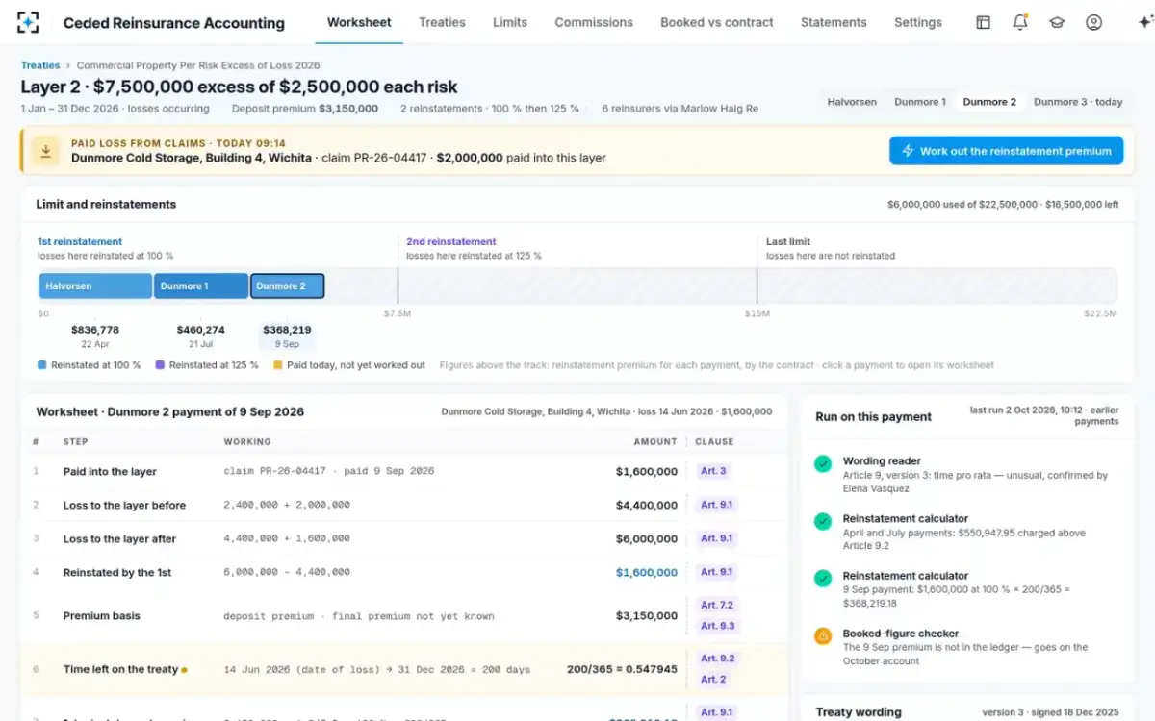Click the $3,150,000 Premium basis amount
The height and width of the screenshot is (721, 1155).
coord(647,616)
